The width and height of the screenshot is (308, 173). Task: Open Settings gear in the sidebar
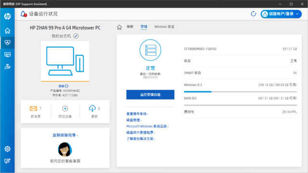(8, 149)
